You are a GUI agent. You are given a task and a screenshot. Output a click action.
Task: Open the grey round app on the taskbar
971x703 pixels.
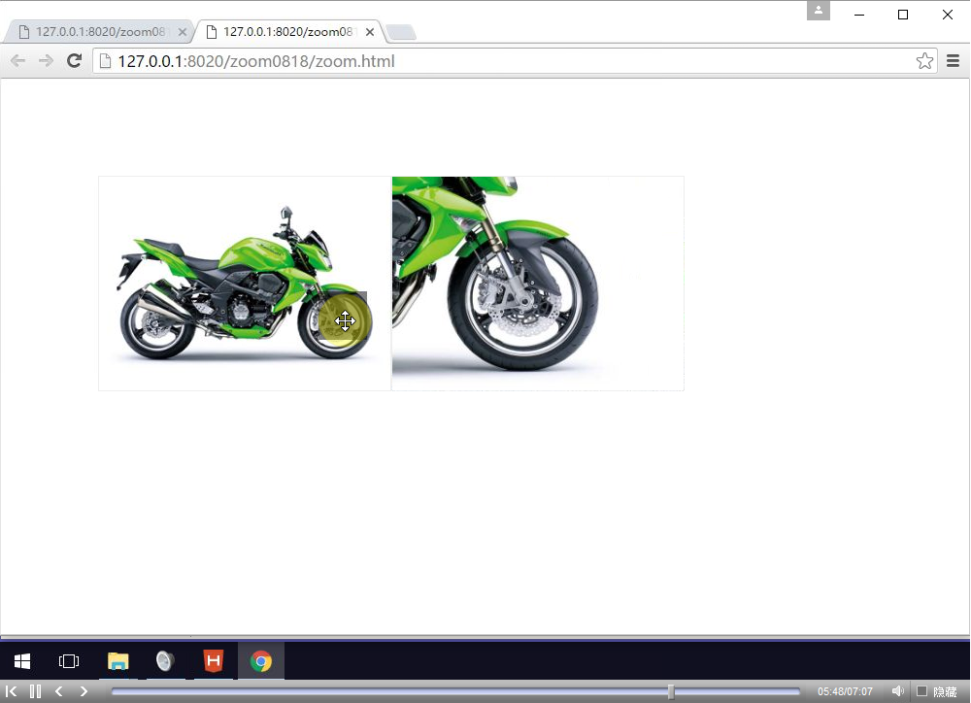[165, 661]
